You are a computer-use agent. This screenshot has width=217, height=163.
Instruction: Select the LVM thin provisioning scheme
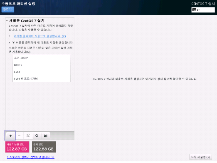click(42, 79)
